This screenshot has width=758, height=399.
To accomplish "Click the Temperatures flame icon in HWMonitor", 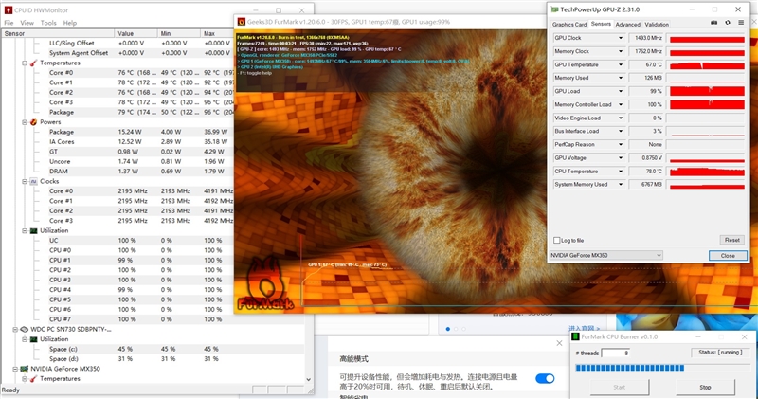I will coord(32,63).
